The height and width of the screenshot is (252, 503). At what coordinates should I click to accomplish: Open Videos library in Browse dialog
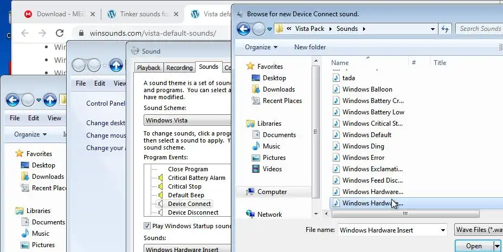pyautogui.click(x=272, y=169)
